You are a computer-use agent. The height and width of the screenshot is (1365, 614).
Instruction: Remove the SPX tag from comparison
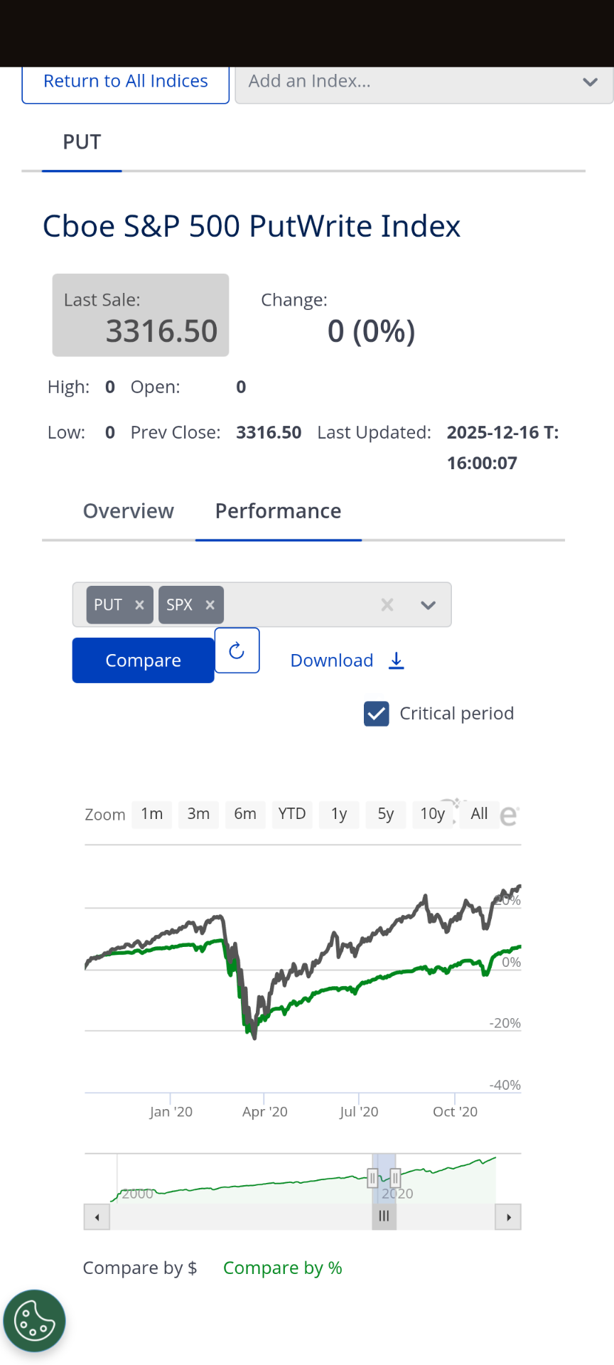click(x=210, y=605)
